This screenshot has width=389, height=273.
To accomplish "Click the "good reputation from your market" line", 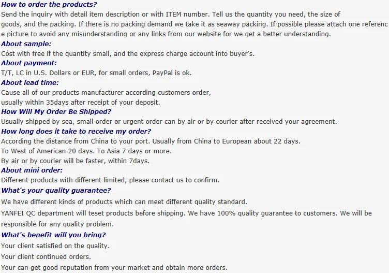I will pyautogui.click(x=114, y=267).
